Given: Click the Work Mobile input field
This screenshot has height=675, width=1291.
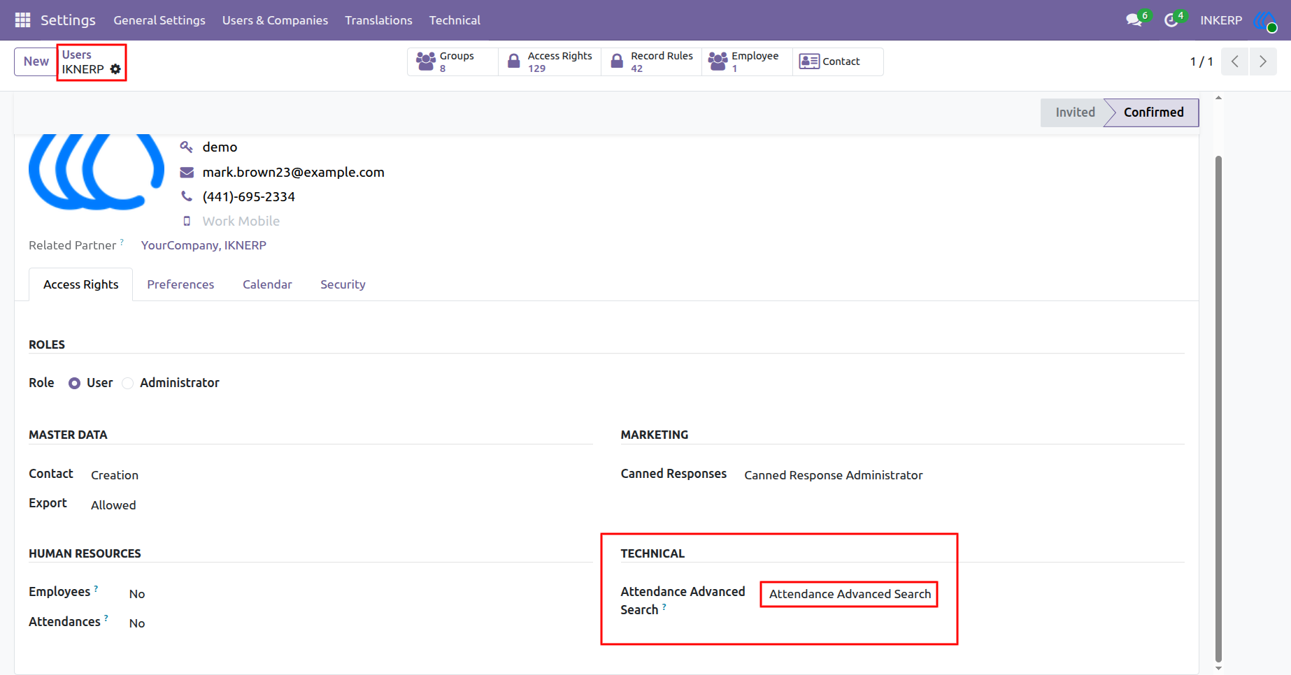Looking at the screenshot, I should tap(241, 221).
